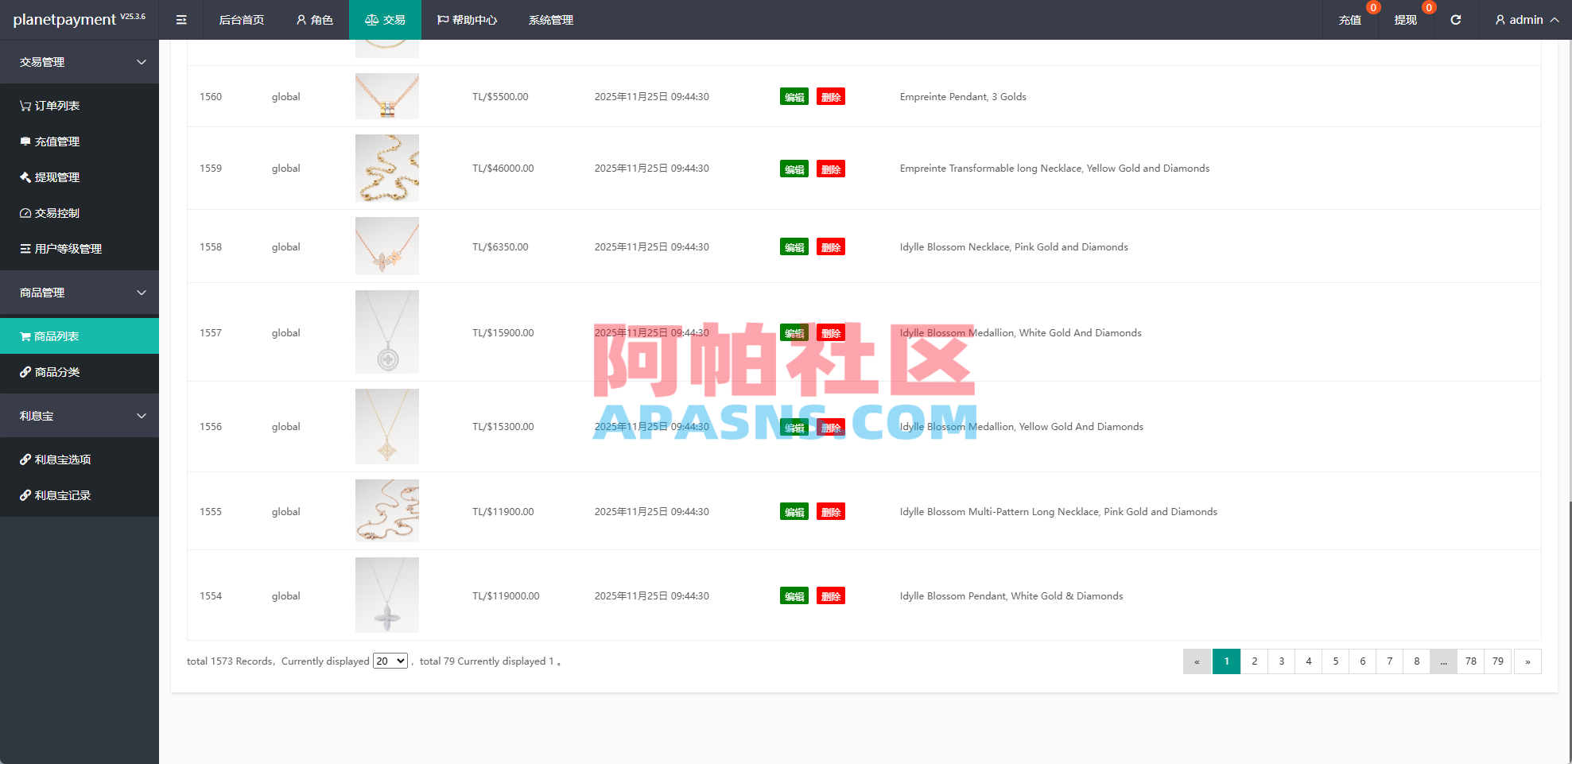
Task: Open the 充值 notification in header
Action: point(1349,20)
